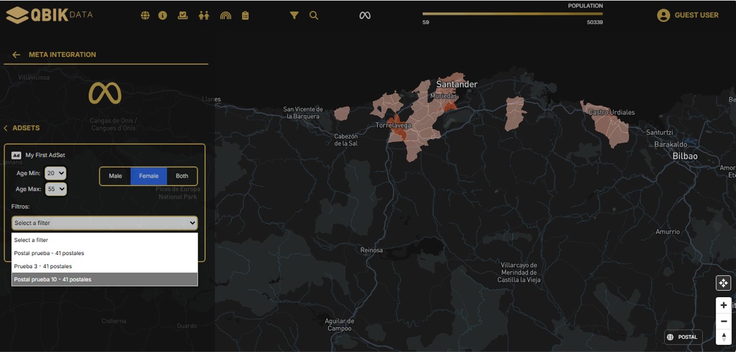
Task: Zoom out on the map
Action: pos(724,321)
